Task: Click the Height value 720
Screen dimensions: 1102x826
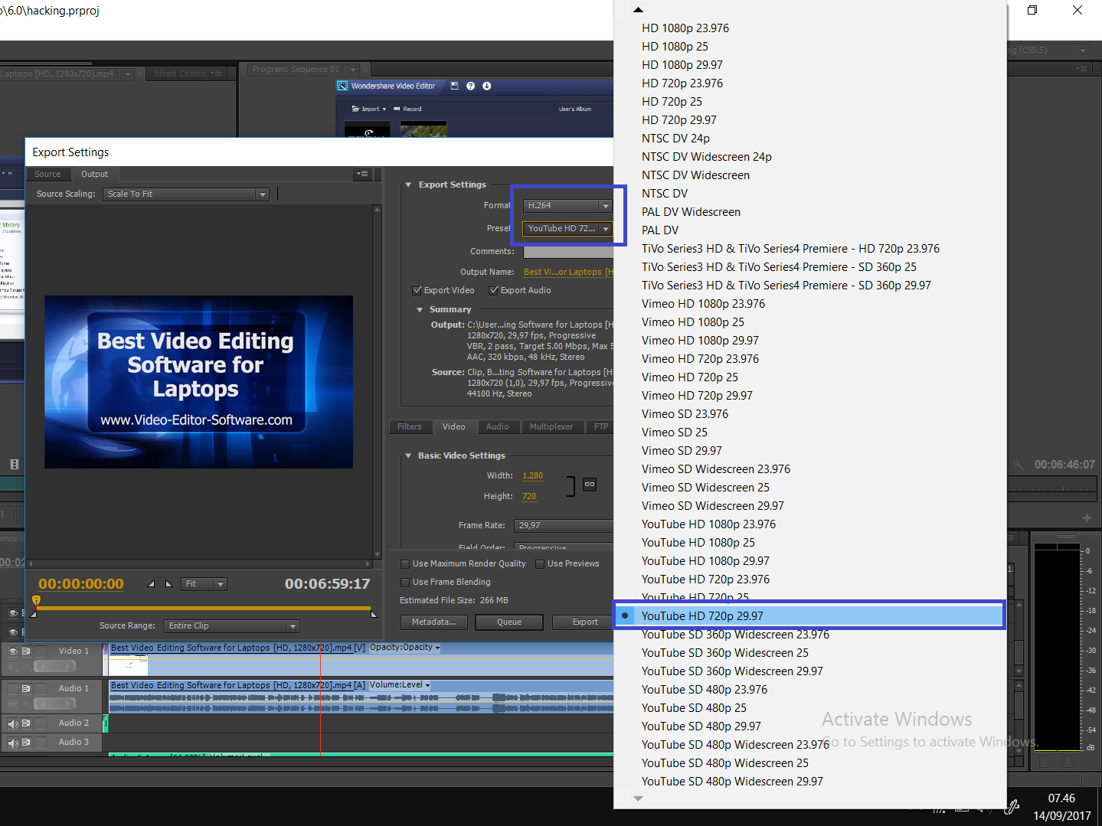Action: coord(529,497)
